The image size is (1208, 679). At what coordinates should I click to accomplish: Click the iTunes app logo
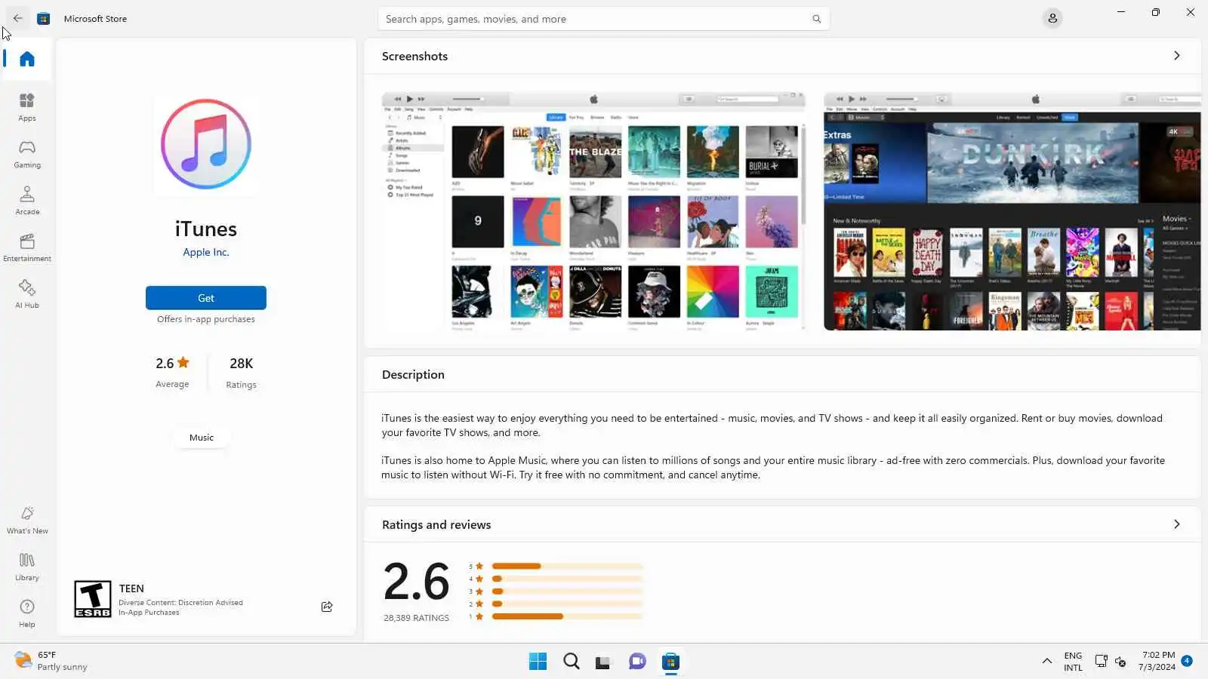pyautogui.click(x=206, y=143)
